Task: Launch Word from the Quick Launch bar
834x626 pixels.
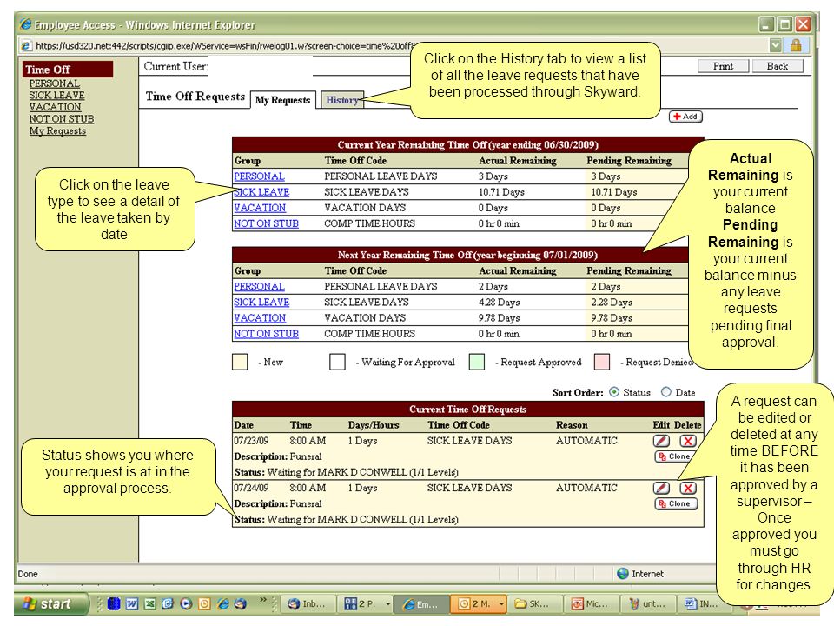Action: [132, 603]
